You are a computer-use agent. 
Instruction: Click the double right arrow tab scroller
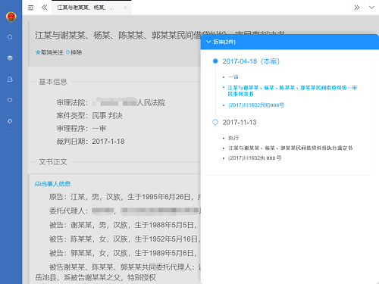[356, 8]
